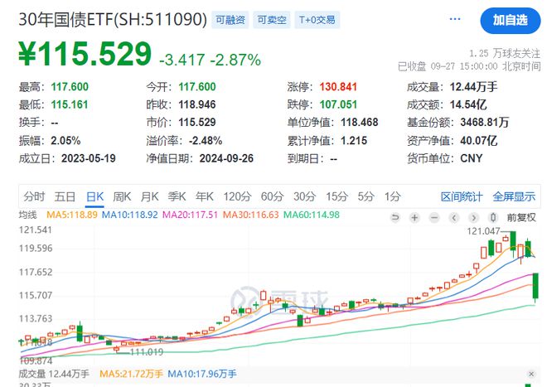The width and height of the screenshot is (547, 387).
Task: Click the MA30:116.63 indicator label
Action: point(251,215)
